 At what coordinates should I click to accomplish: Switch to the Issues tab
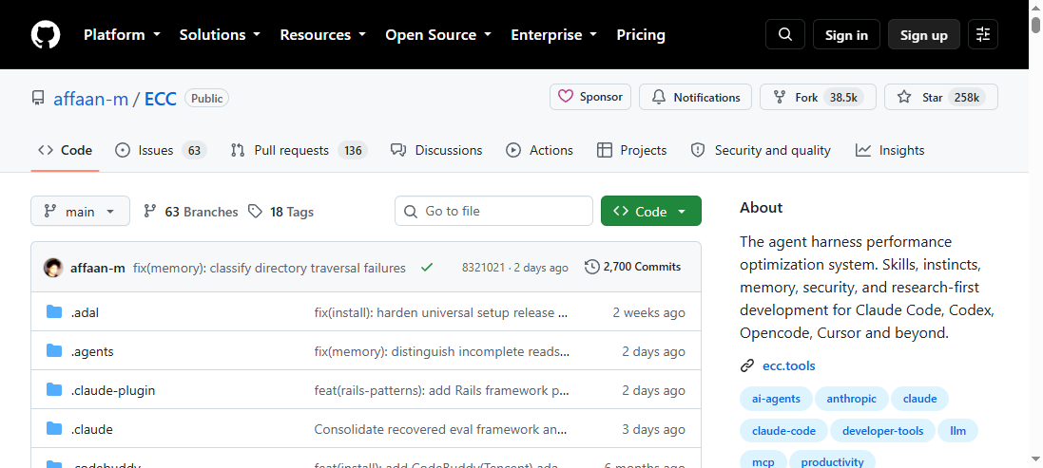(x=161, y=150)
